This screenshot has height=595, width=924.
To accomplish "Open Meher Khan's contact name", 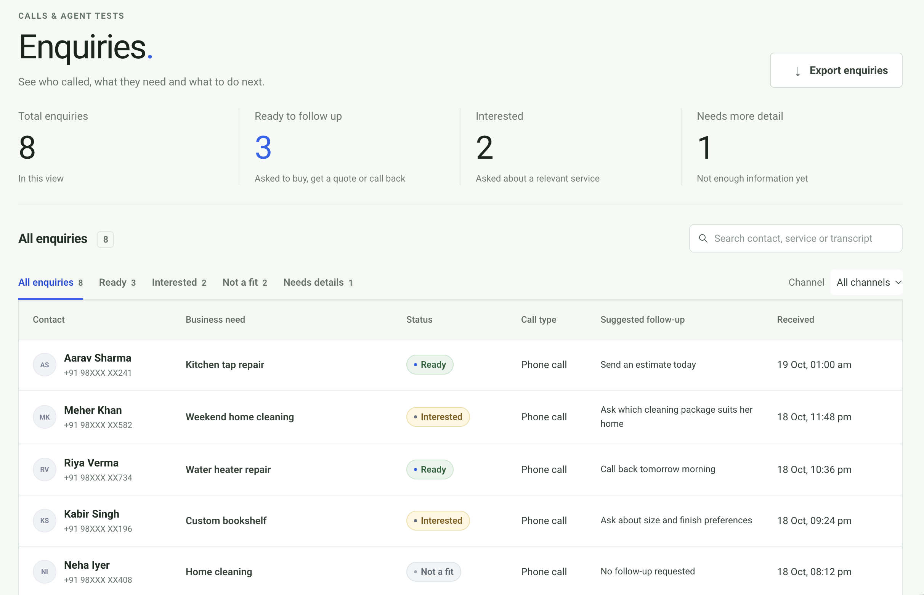I will point(93,410).
